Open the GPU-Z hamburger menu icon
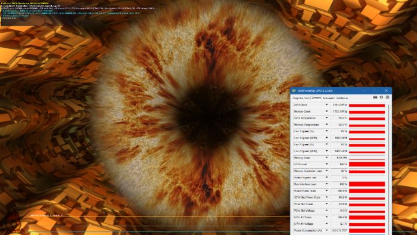The image size is (417, 235). [387, 97]
